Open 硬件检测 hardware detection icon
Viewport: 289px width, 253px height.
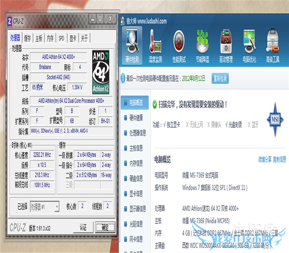point(132,46)
